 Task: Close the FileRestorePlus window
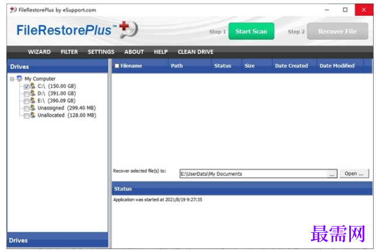364,10
